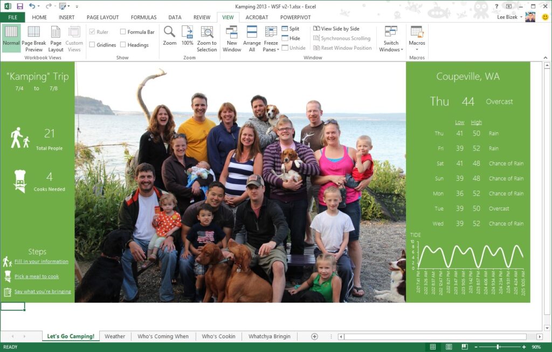Click the Arrange All windows icon
552x352 pixels.
pos(252,38)
